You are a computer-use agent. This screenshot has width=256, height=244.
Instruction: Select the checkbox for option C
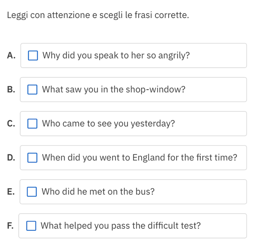[32, 124]
